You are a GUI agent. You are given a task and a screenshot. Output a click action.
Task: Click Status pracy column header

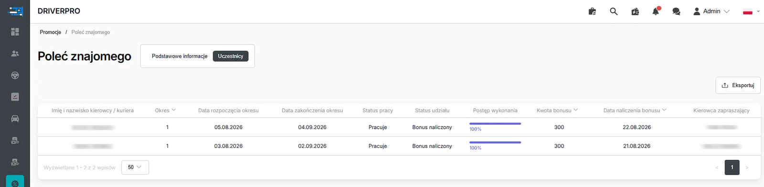pos(378,110)
